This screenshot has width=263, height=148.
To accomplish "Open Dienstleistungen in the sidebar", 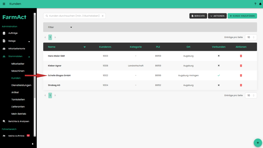I will click(21, 85).
